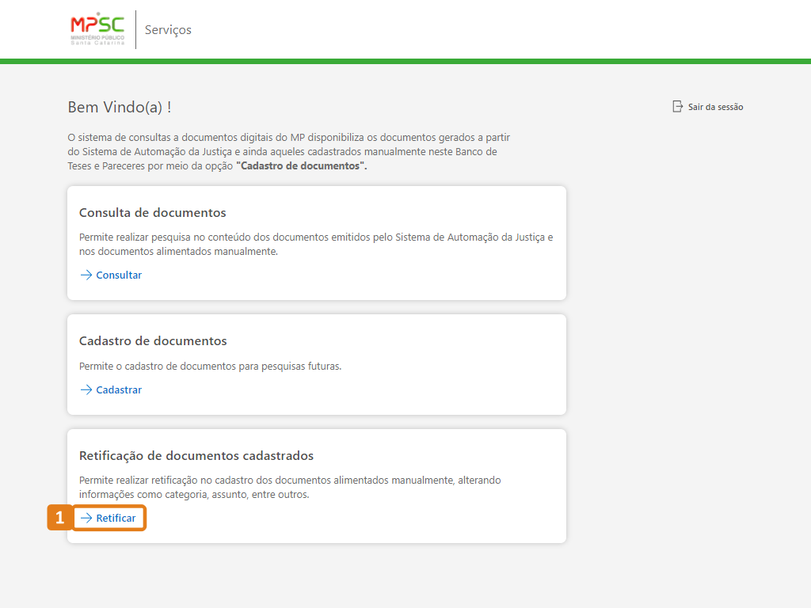Screen dimensions: 811x608
Task: Click the Consulta de documentos card heading
Action: [x=153, y=213]
